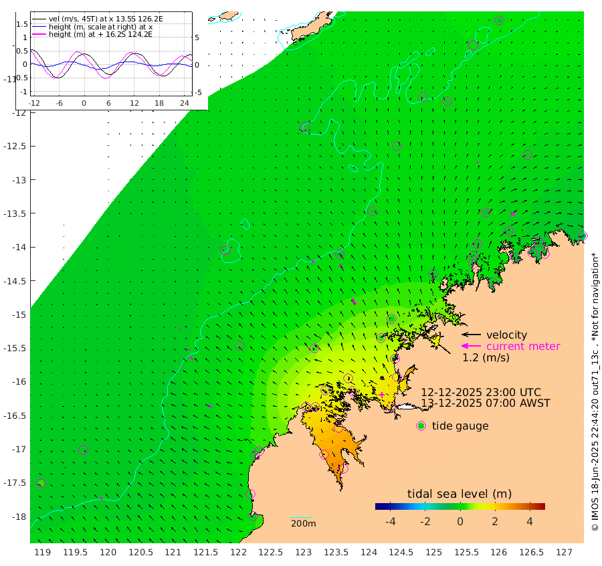Click the tide gauge circle near 15S 124.3E
Viewport: 602px width, 566px height.
(391, 318)
